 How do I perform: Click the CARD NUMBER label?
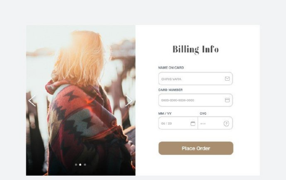(x=170, y=90)
